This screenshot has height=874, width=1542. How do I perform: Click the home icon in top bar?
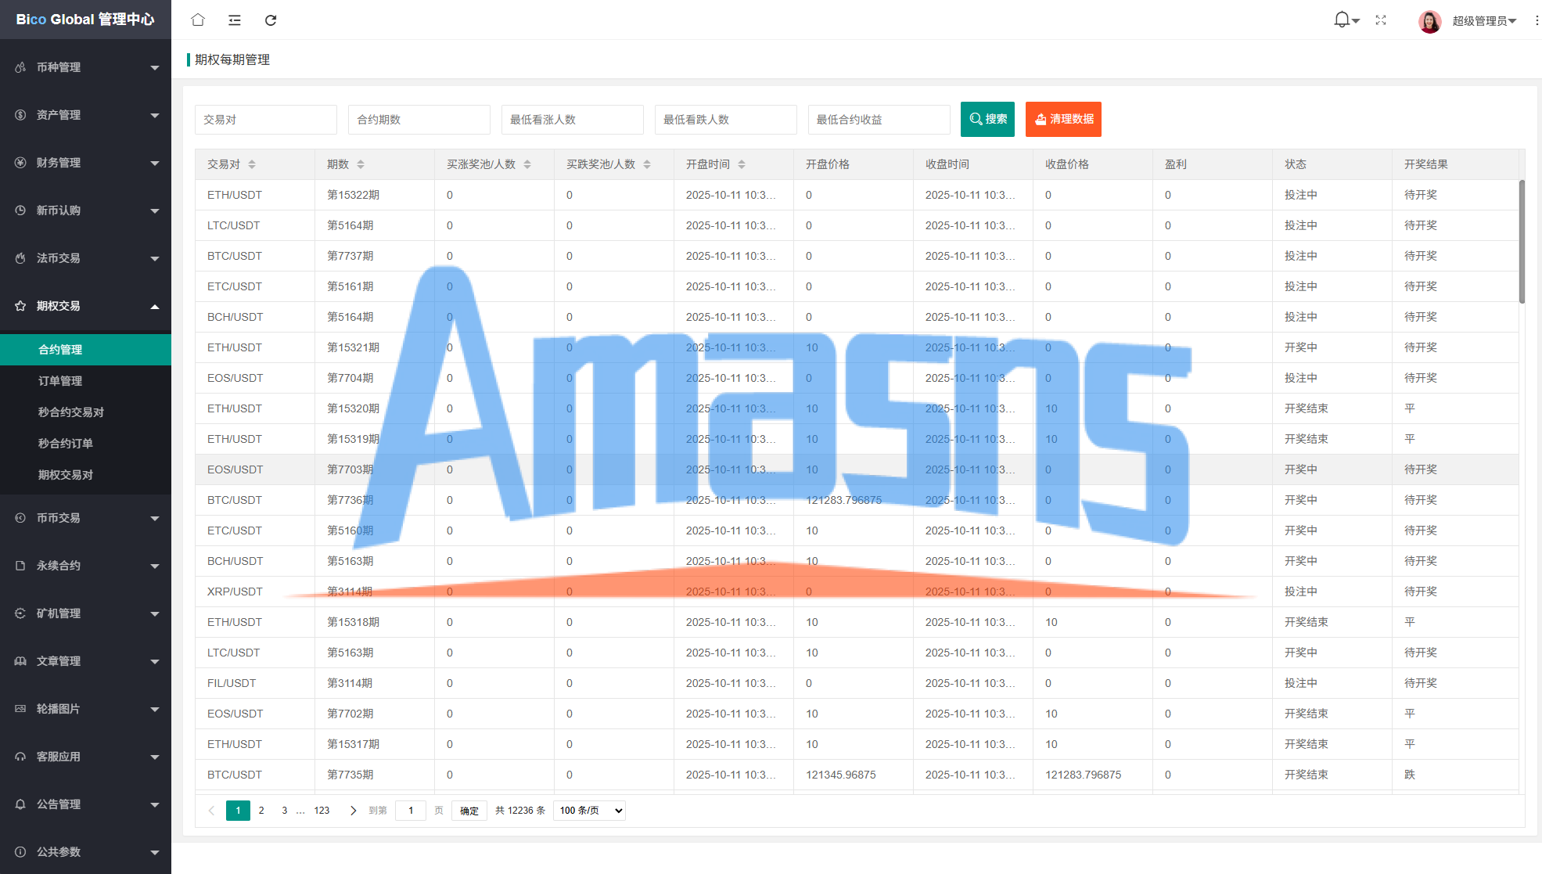pos(198,20)
